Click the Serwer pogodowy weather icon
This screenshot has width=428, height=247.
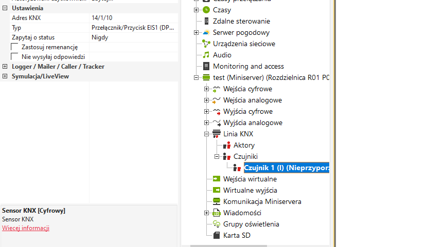pyautogui.click(x=206, y=32)
